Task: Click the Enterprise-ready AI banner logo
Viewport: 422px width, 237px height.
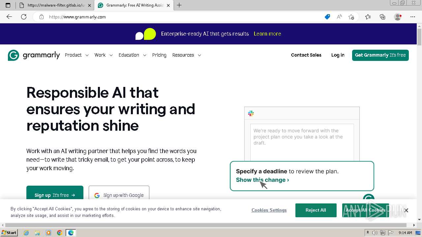Action: pos(145,34)
